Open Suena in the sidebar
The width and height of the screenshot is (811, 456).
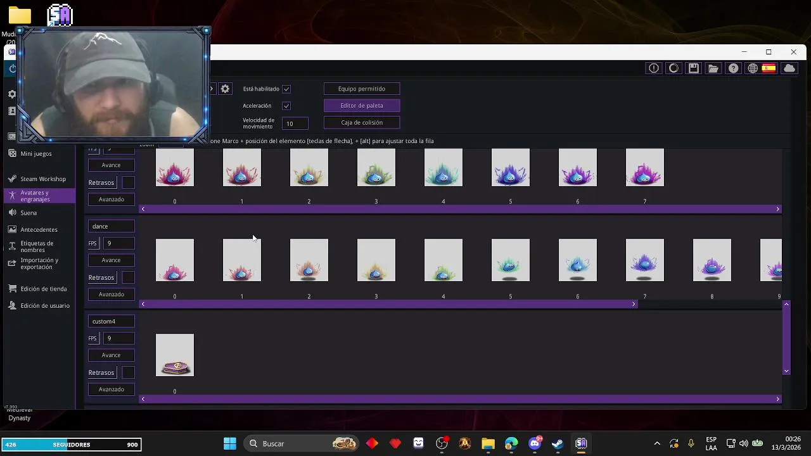(29, 213)
